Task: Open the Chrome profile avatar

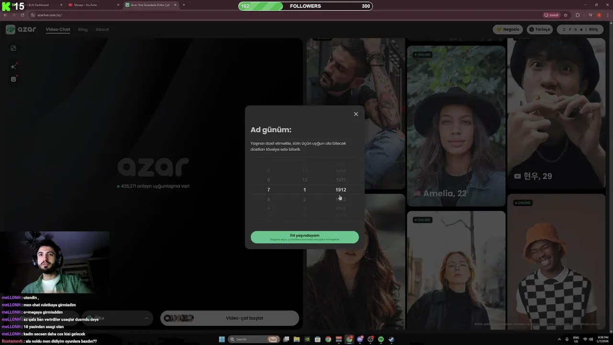Action: coord(598,15)
